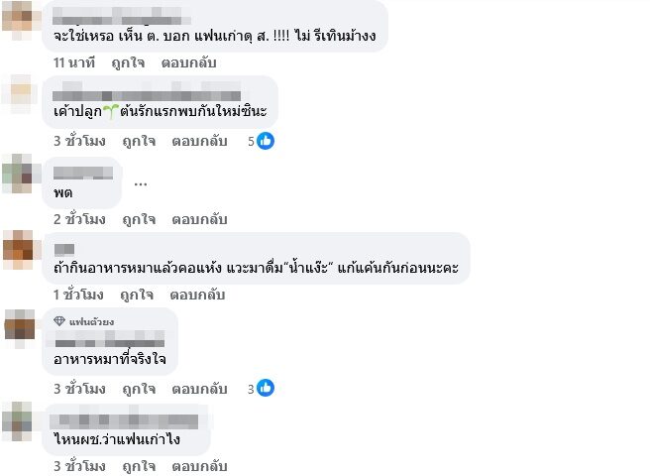Screen dimensions: 650x476
Task: Open the 2 ชั่วโมง timestamp link
Action: coord(79,219)
